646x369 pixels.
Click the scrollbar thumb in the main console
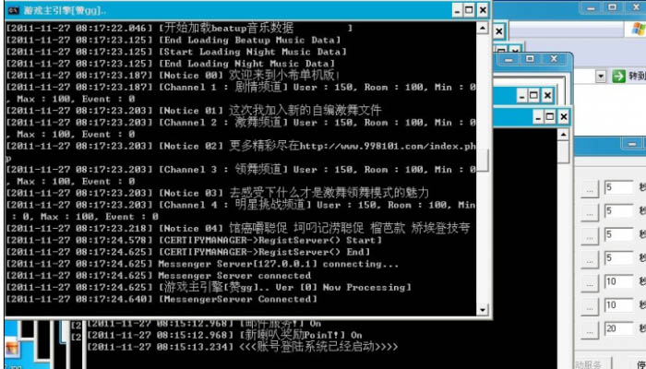click(483, 160)
